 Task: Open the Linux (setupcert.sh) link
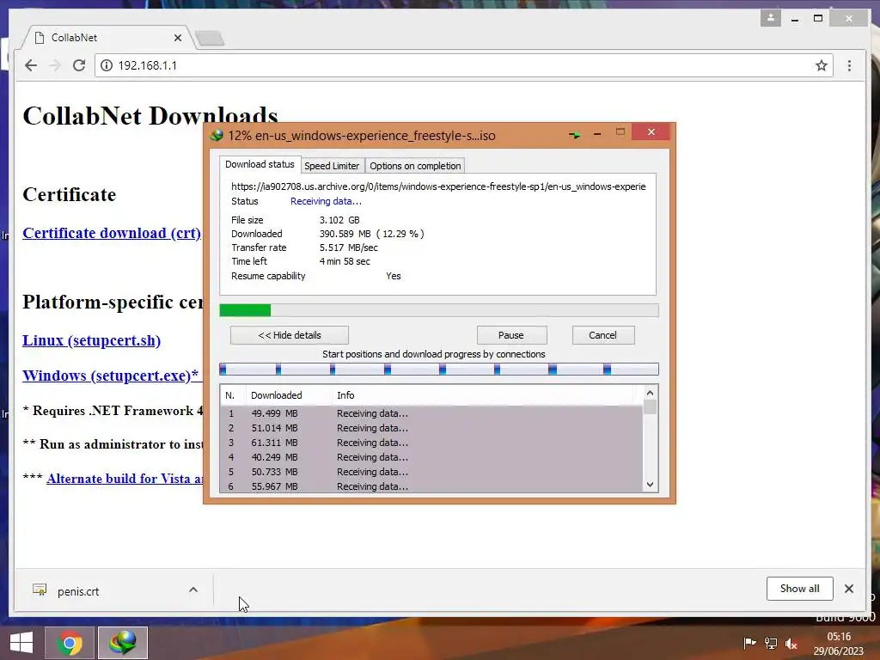click(x=91, y=340)
